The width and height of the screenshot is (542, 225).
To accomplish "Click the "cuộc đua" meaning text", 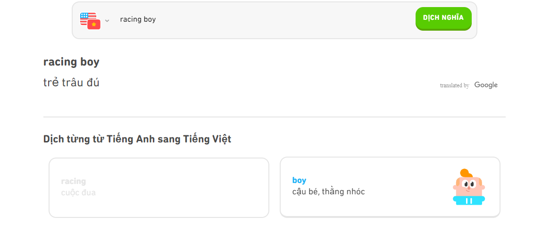I will pos(78,193).
